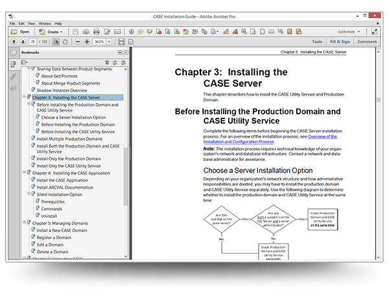Click the stamp with red mark icon
388x291 pixels.
click(x=235, y=32)
